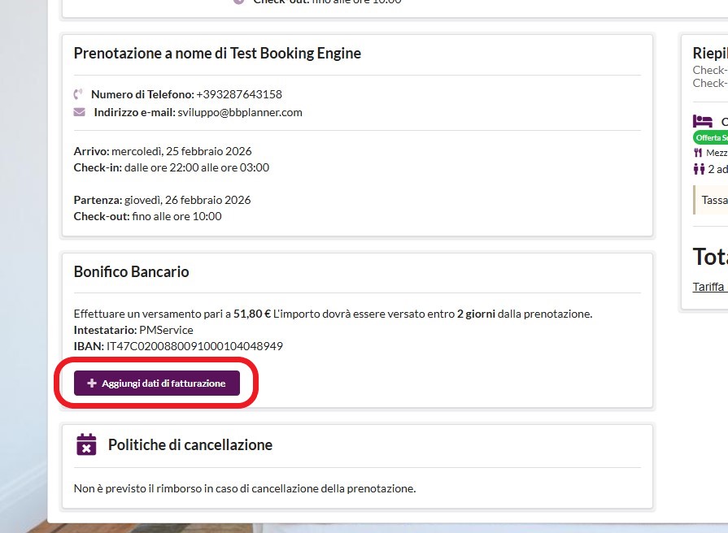
Task: Click the phone icon beside Numero di Telefono
Action: click(79, 94)
